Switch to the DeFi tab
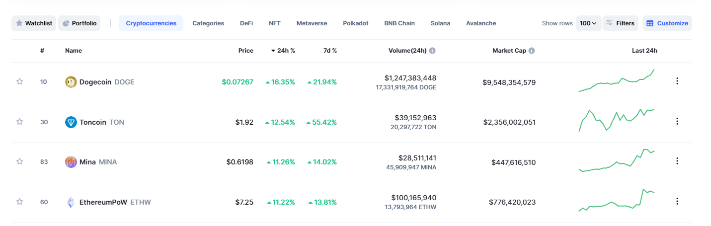 tap(246, 23)
